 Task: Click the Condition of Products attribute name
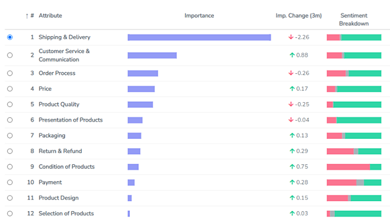pos(67,167)
